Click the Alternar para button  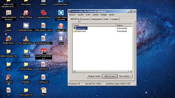pyautogui.click(x=110, y=76)
